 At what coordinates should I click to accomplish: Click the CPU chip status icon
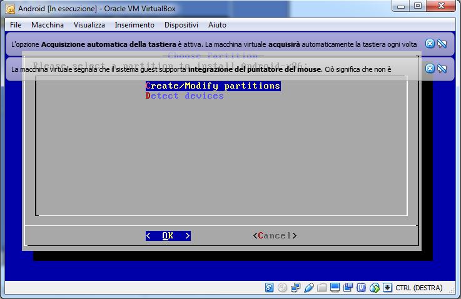362,288
